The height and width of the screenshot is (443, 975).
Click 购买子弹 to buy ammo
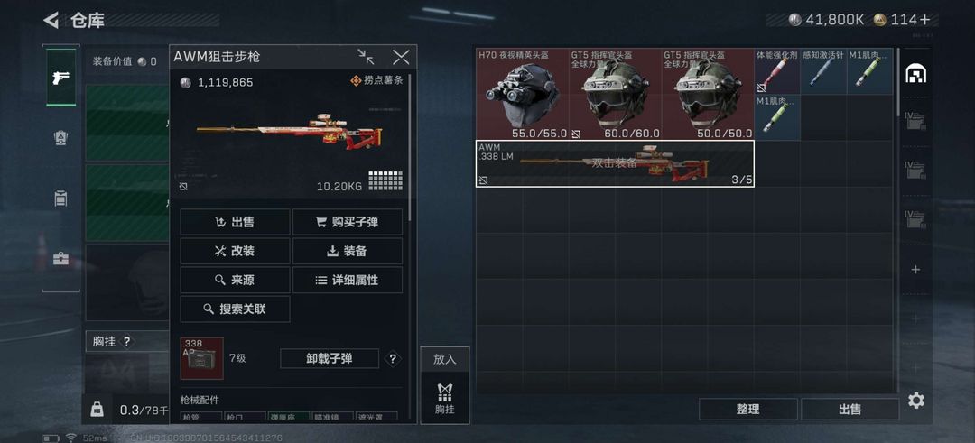pyautogui.click(x=348, y=222)
